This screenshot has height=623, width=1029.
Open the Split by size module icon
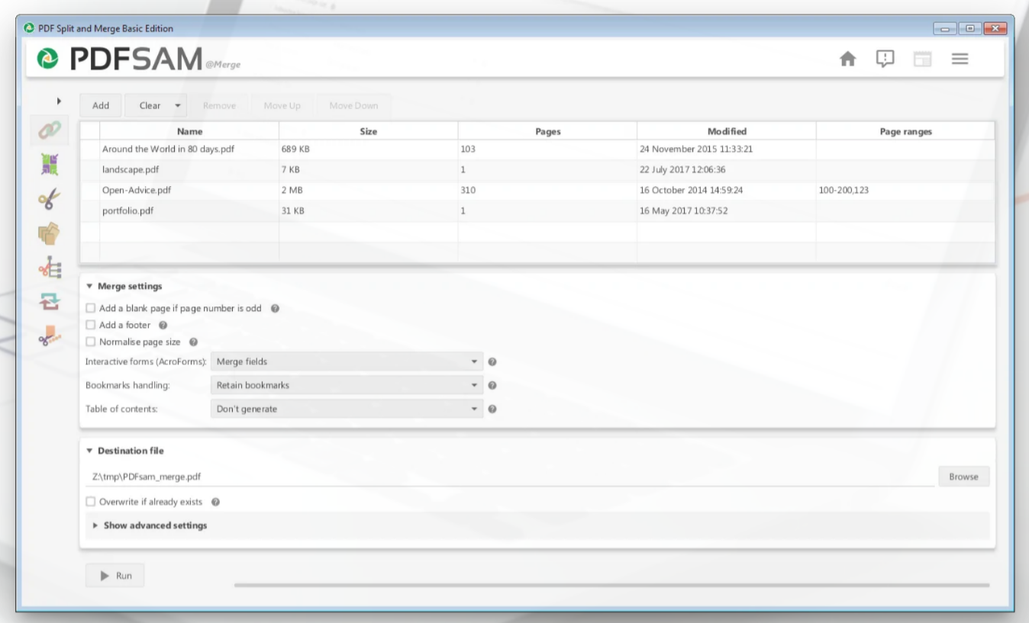[x=50, y=336]
